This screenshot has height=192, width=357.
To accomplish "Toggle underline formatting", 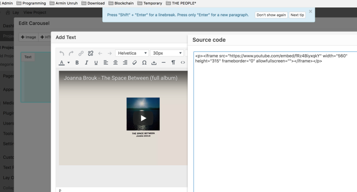I will coord(96,63).
